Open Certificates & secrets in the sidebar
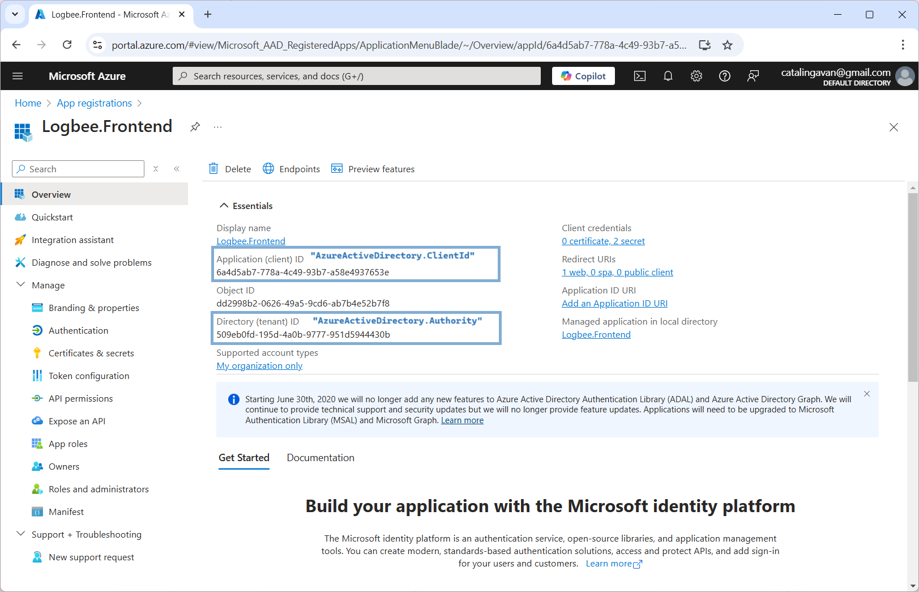Image resolution: width=919 pixels, height=592 pixels. coord(91,353)
